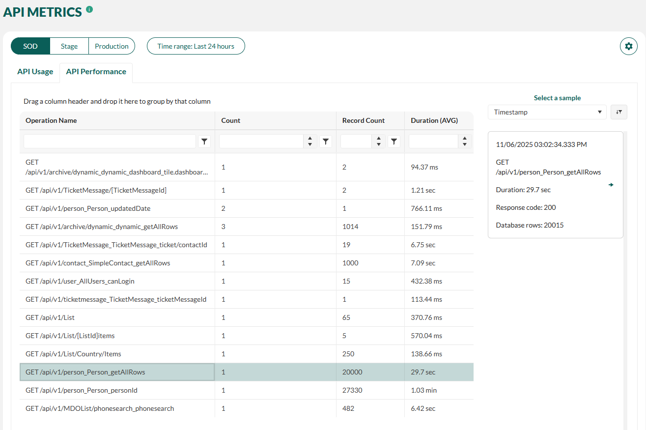Click the Operation Name filter text field
This screenshot has height=430, width=646.
[110, 142]
